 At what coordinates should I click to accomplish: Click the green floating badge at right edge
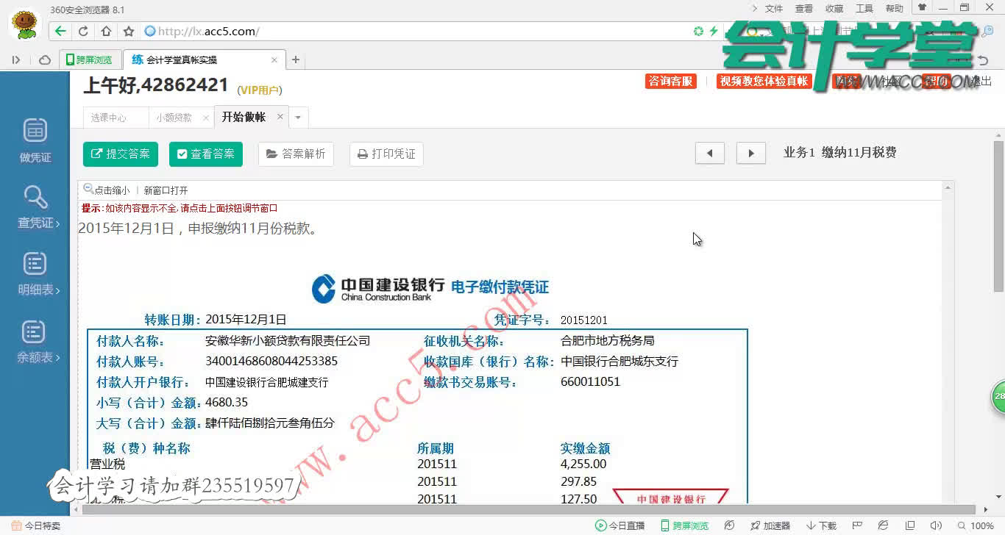click(998, 396)
